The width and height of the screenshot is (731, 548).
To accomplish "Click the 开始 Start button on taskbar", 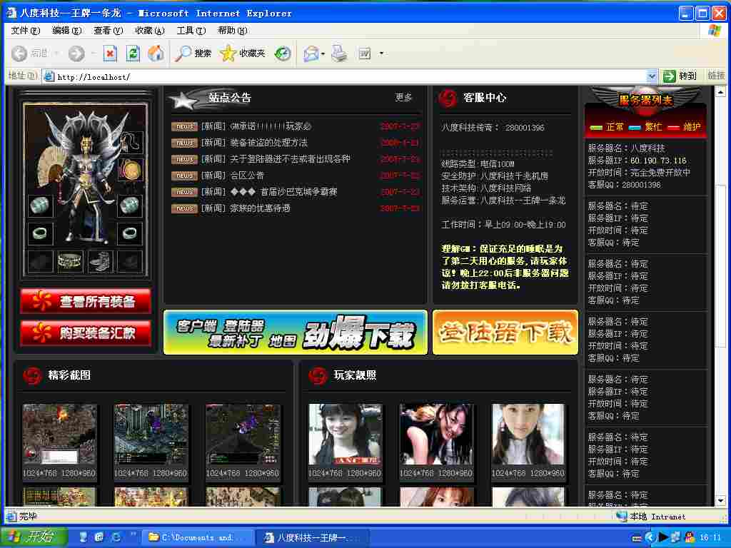I will pos(34,537).
